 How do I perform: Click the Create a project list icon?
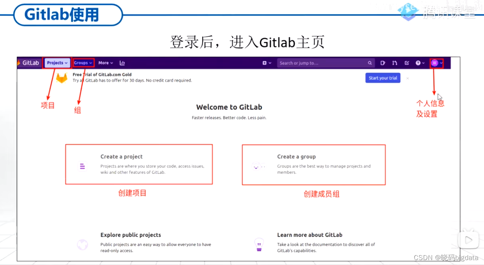(x=82, y=166)
